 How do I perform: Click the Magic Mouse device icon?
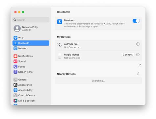pos(60,56)
